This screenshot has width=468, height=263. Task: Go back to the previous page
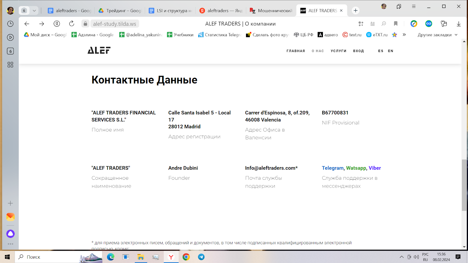pos(27,24)
